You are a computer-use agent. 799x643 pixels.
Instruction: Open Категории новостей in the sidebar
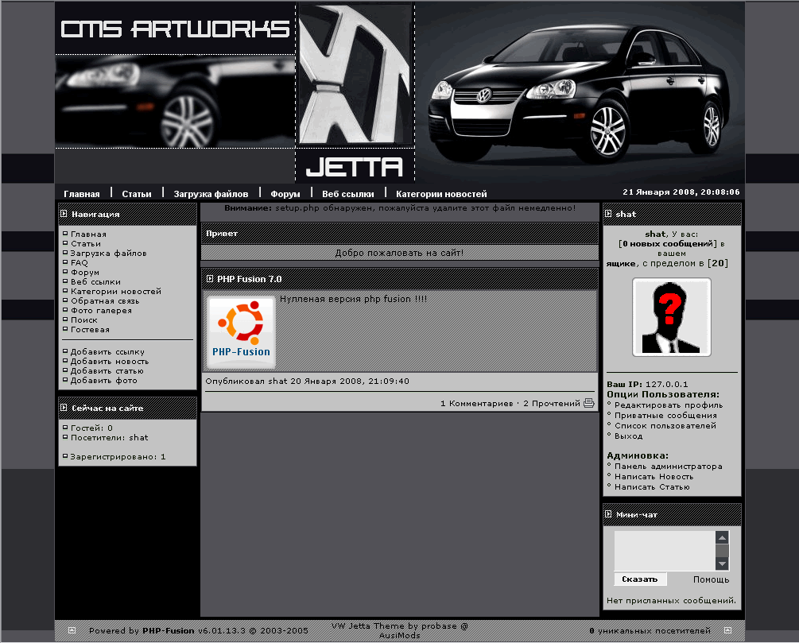(116, 292)
